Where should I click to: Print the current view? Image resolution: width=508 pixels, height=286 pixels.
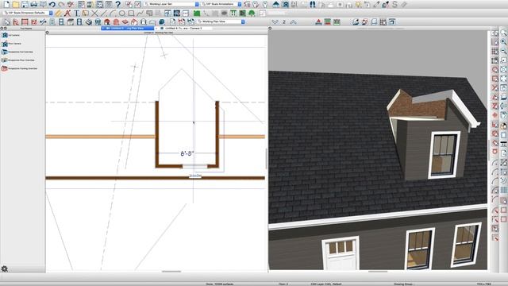33,4
